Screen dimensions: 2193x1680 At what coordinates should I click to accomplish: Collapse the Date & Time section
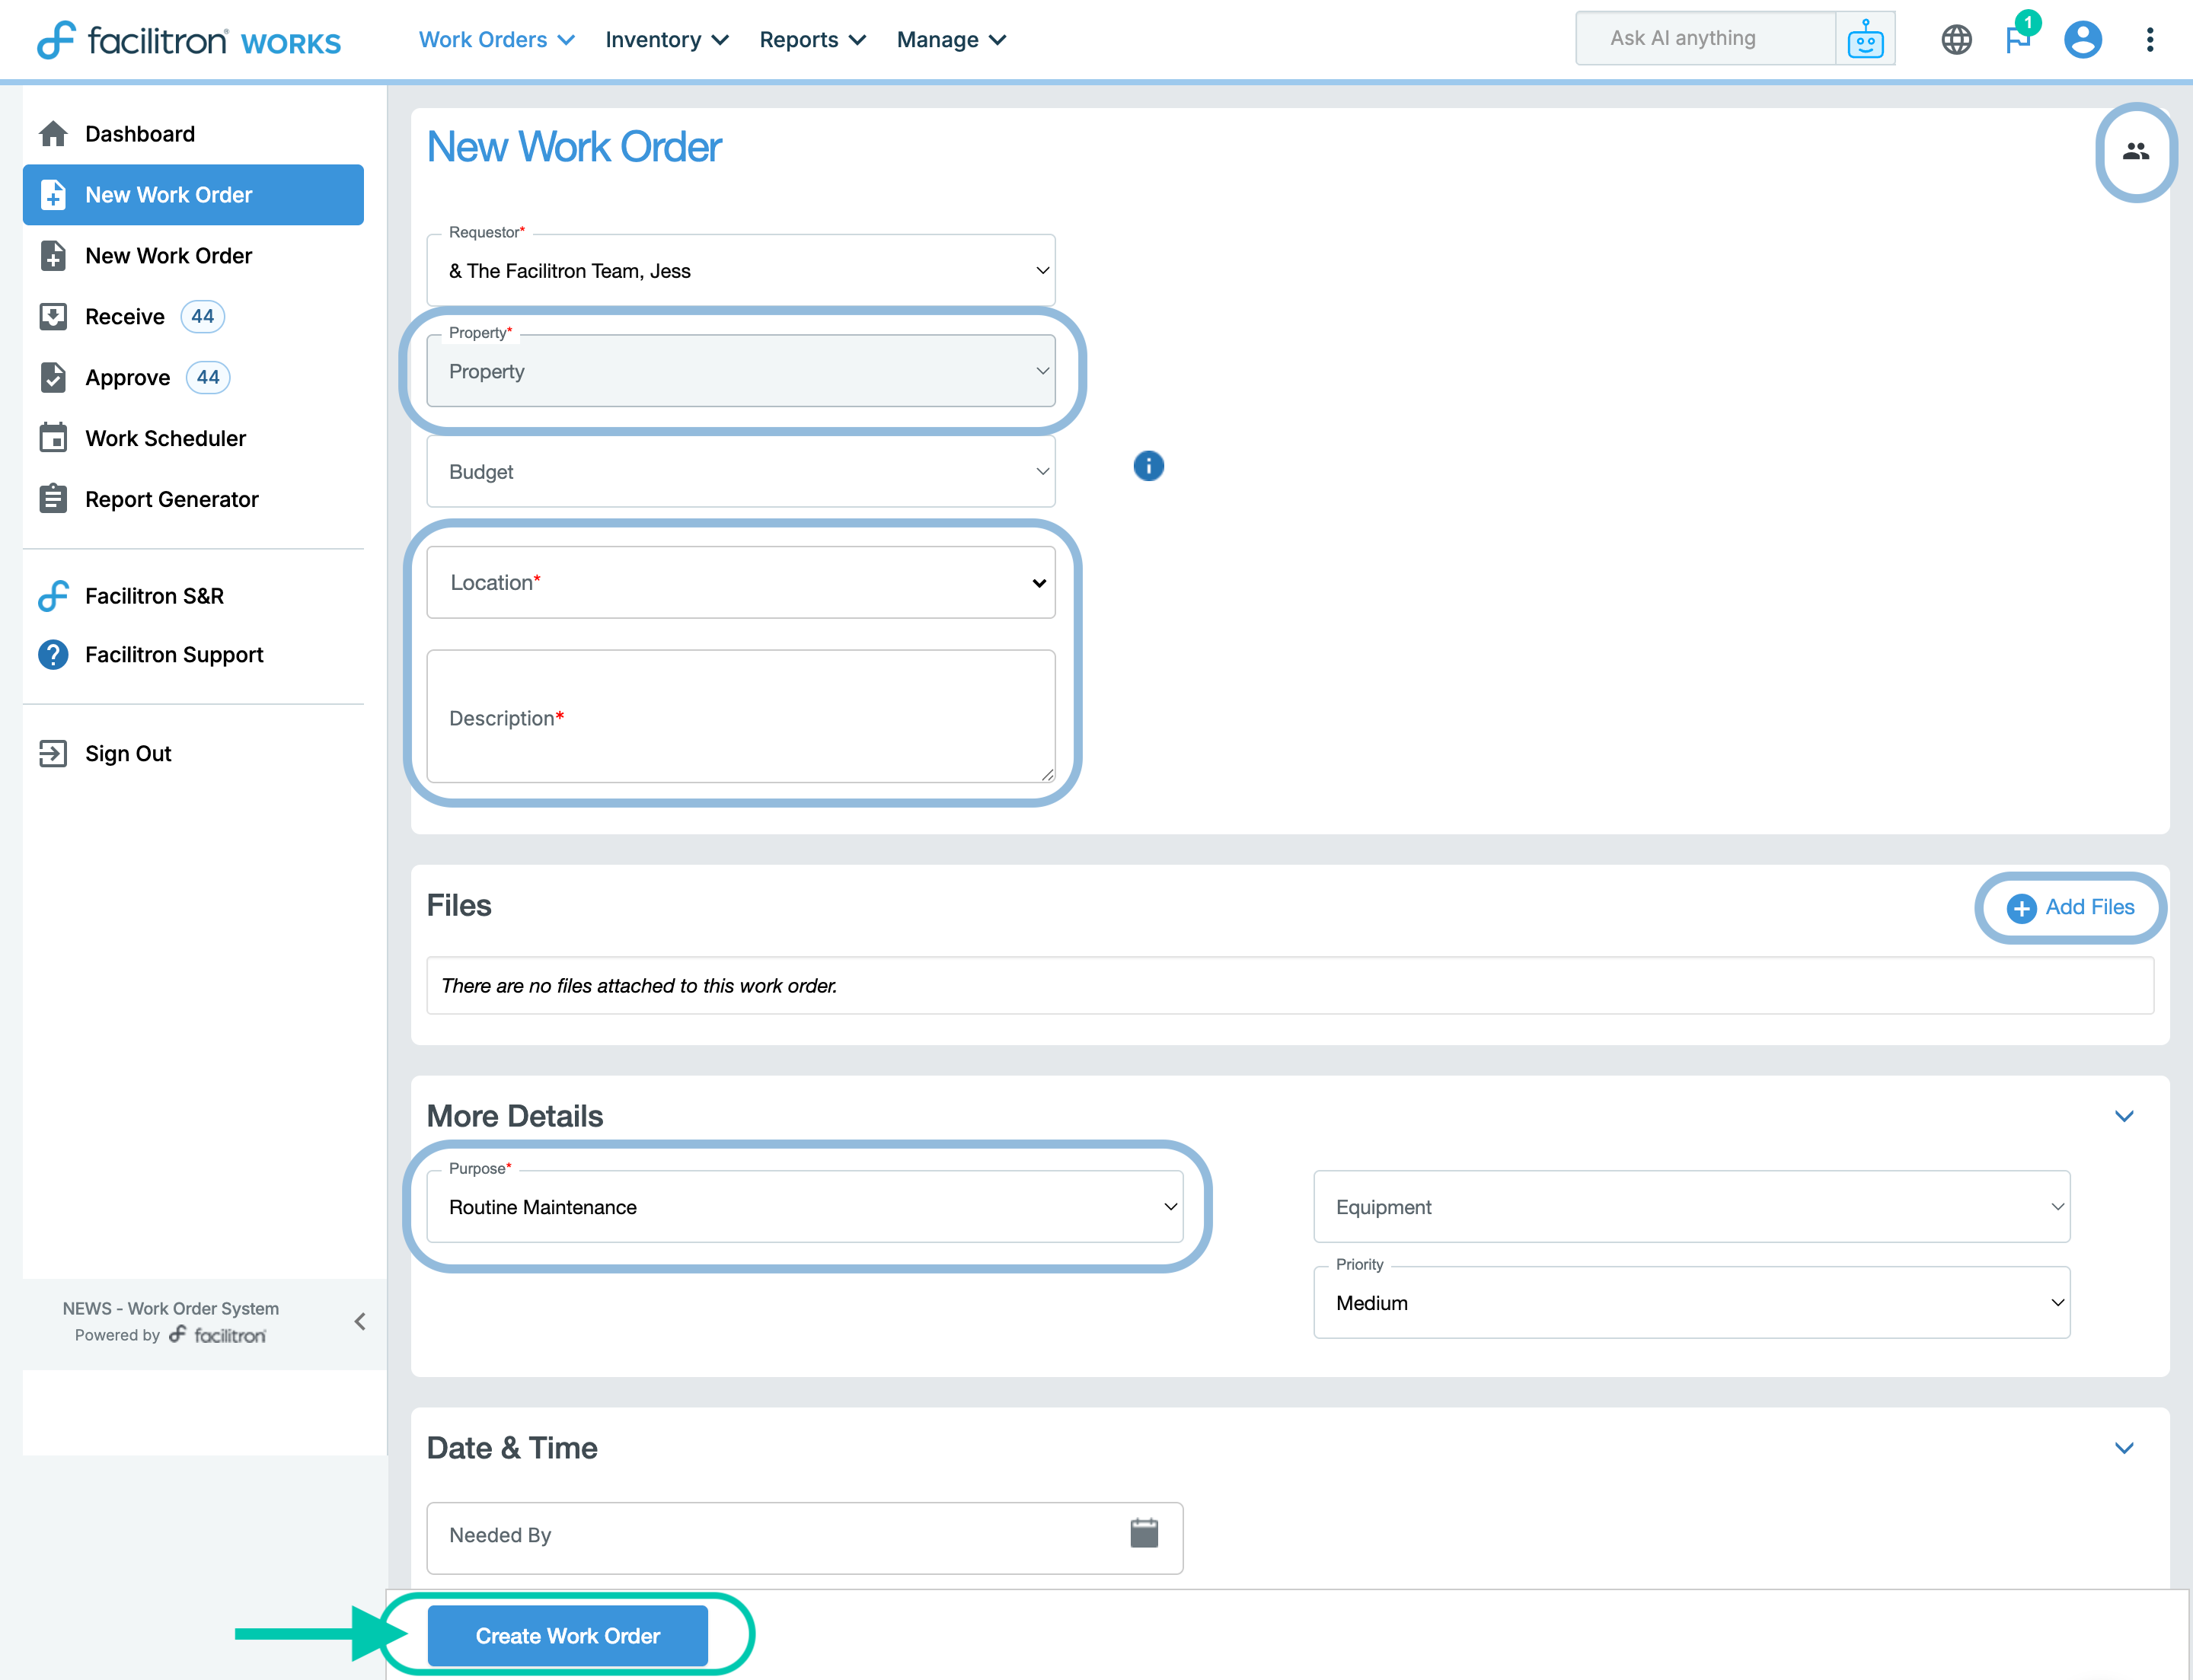pyautogui.click(x=2124, y=1448)
